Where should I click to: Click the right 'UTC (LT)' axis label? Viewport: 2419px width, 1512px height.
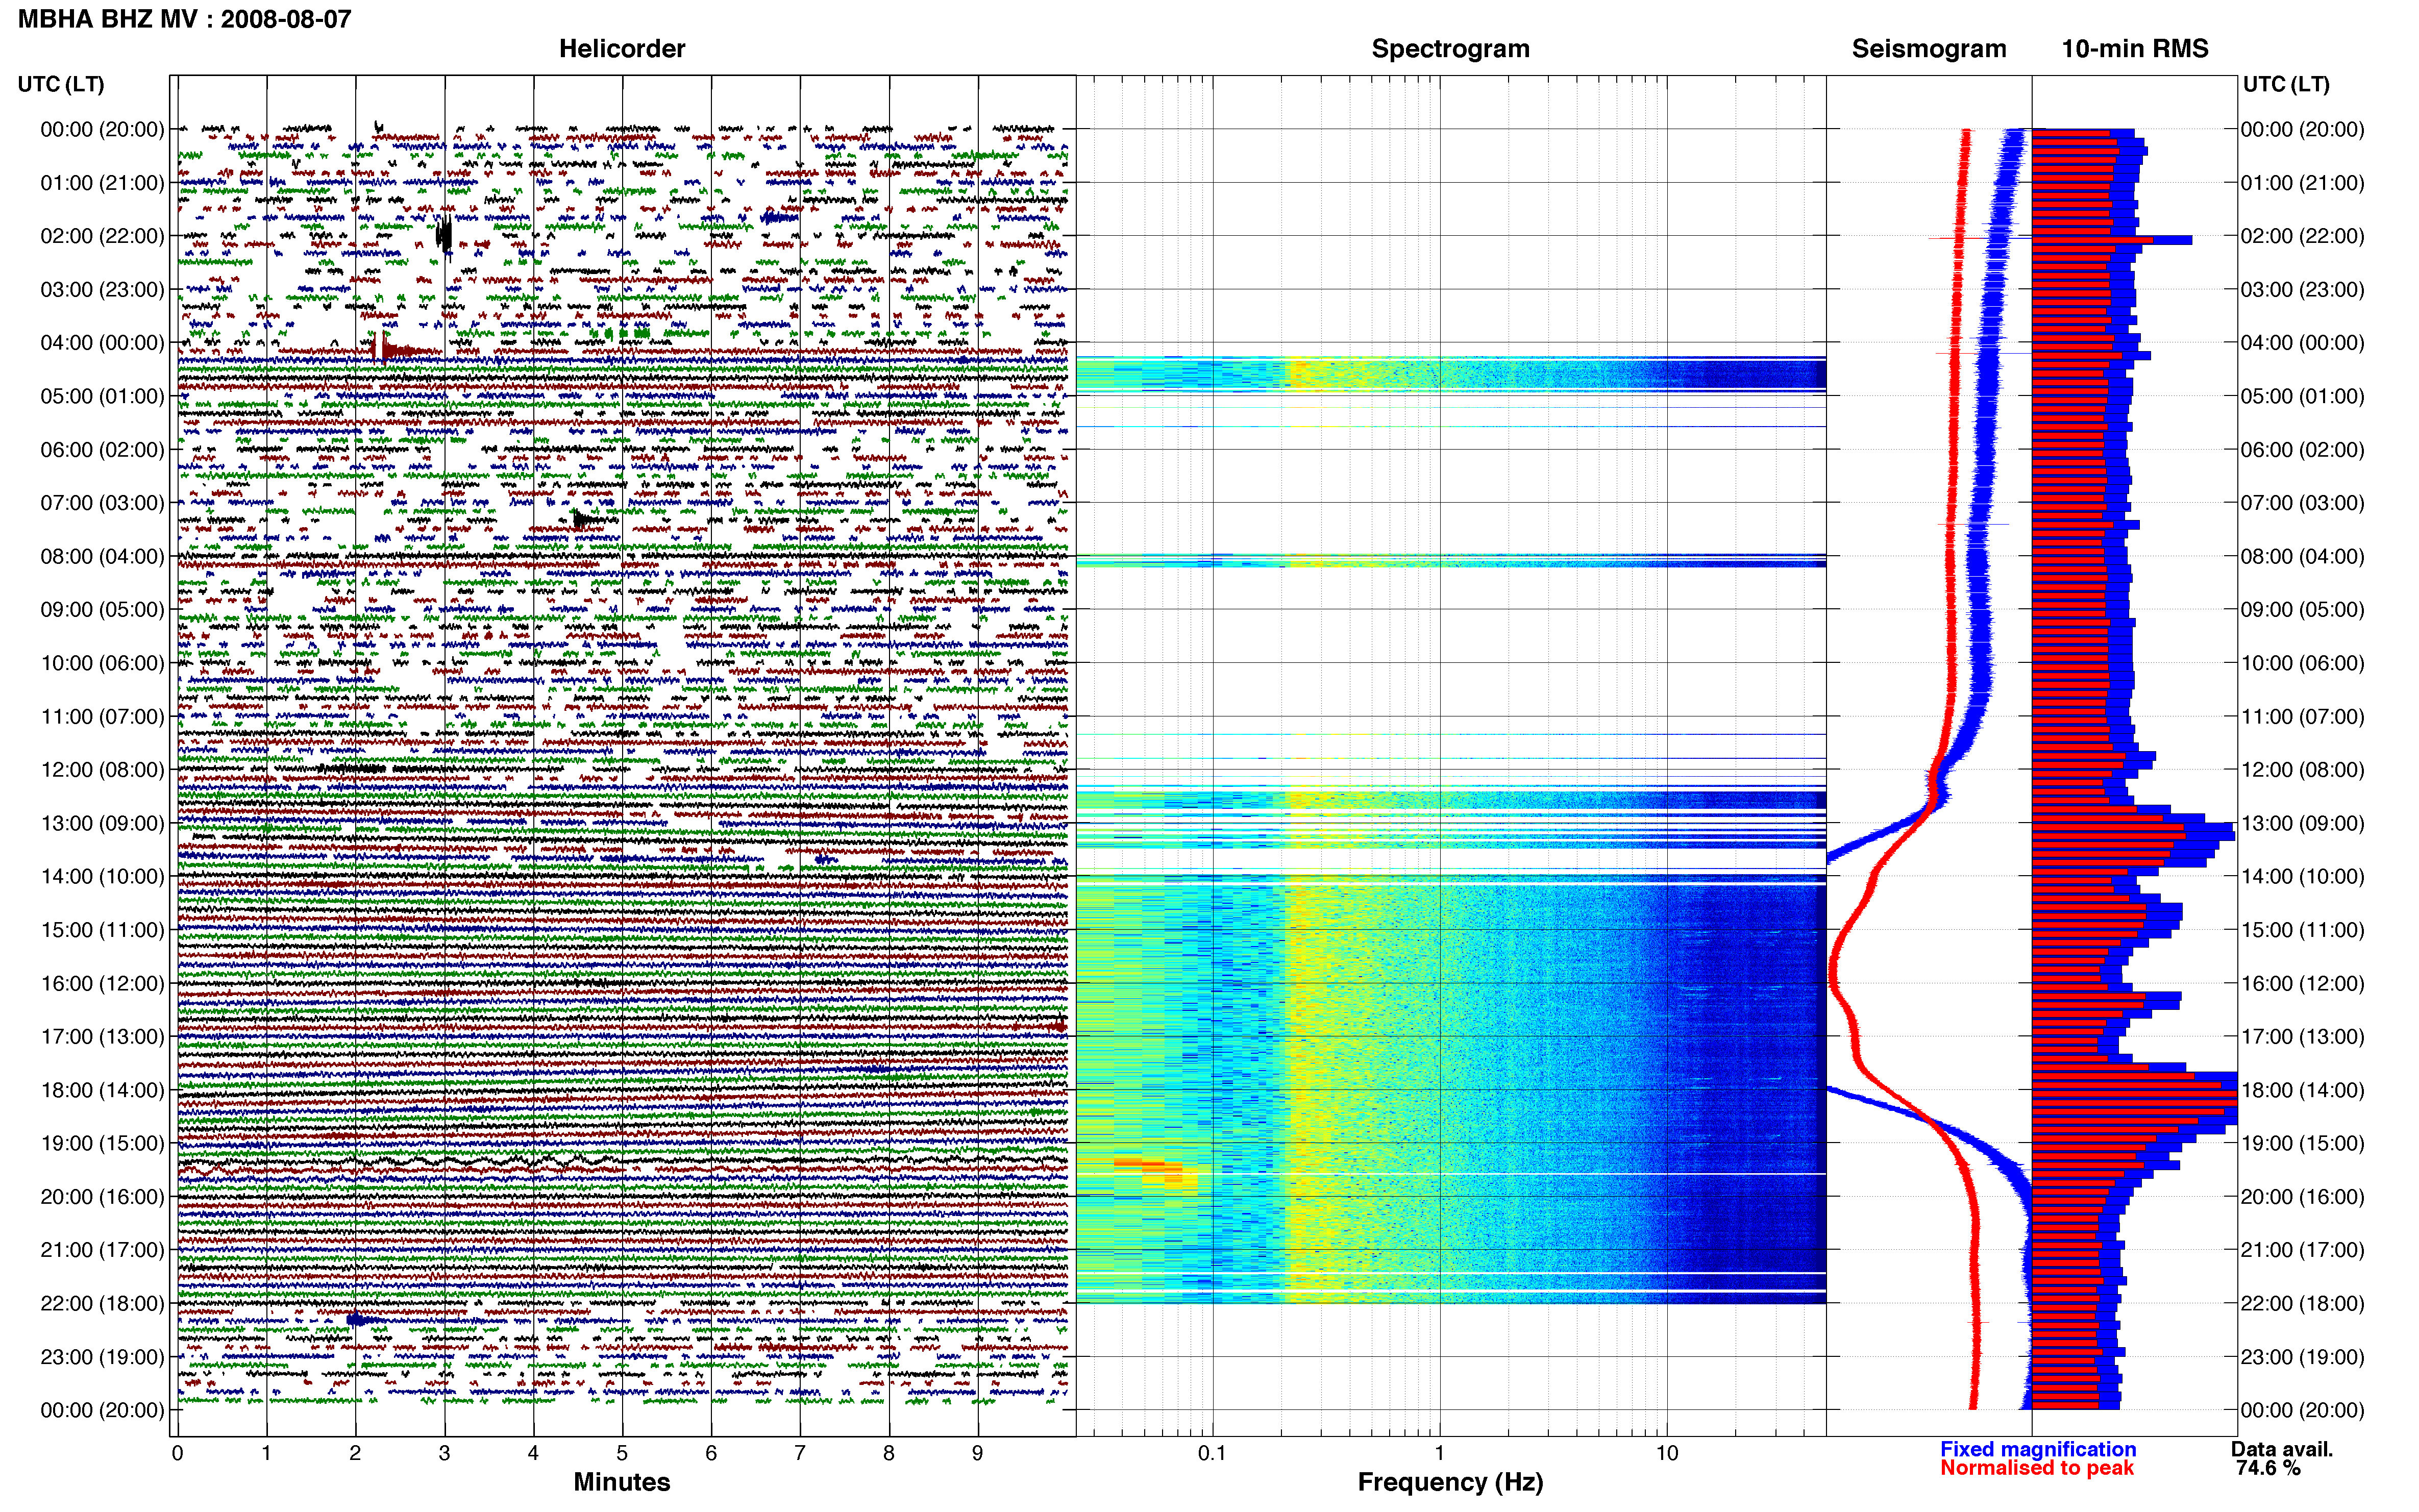coord(2286,84)
